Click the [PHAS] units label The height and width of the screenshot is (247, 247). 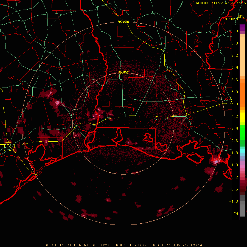(232, 19)
